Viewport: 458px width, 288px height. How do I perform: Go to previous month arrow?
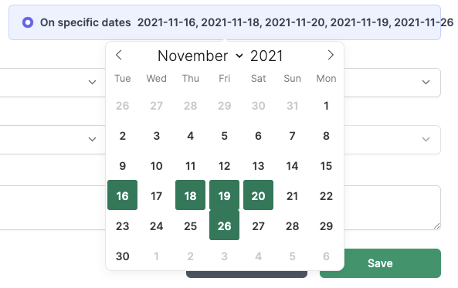(x=119, y=55)
